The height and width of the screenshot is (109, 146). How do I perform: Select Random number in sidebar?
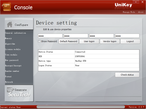(12, 71)
